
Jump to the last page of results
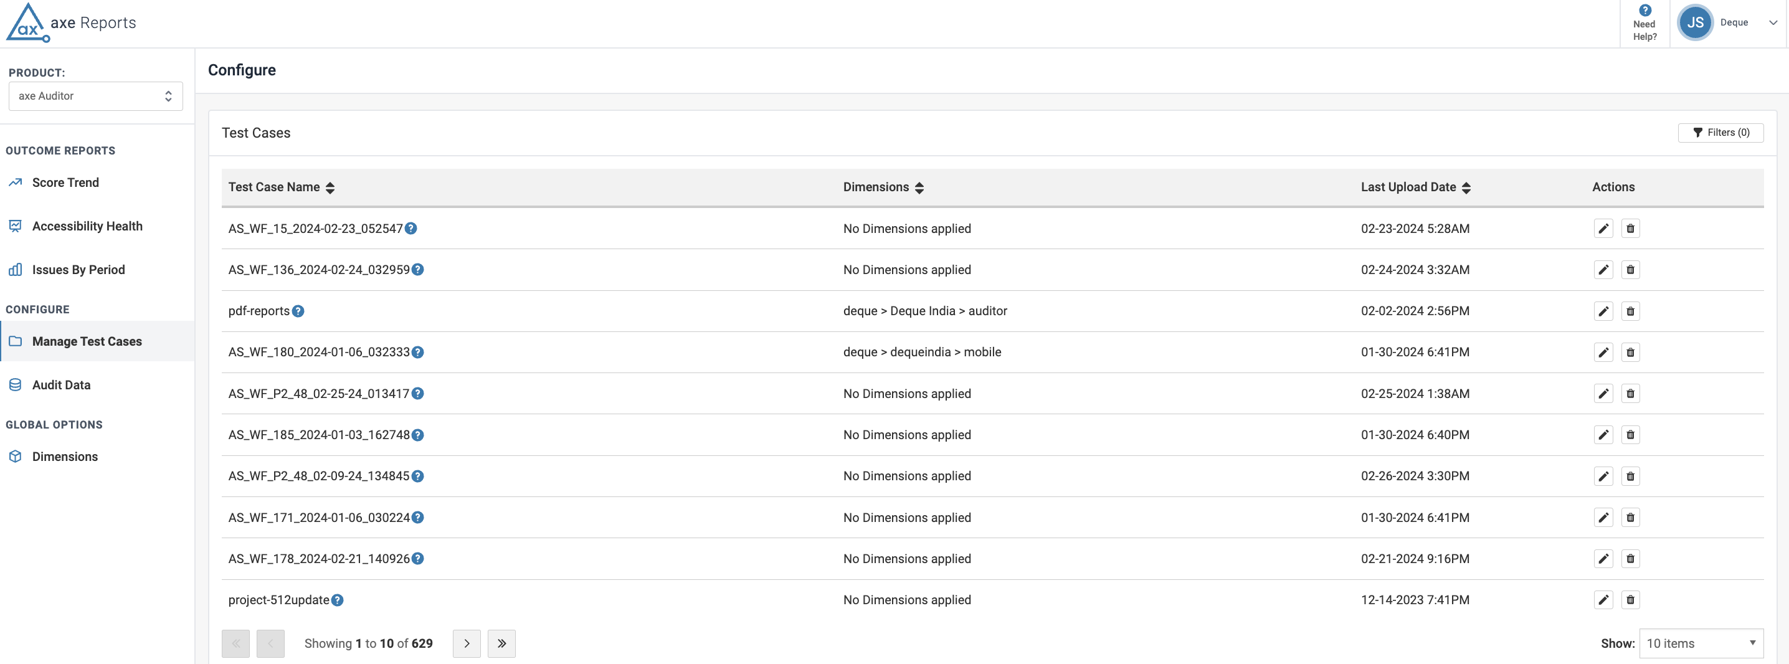(x=501, y=643)
